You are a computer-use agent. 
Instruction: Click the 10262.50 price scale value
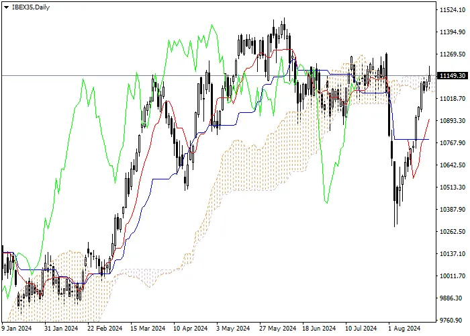tap(453, 232)
